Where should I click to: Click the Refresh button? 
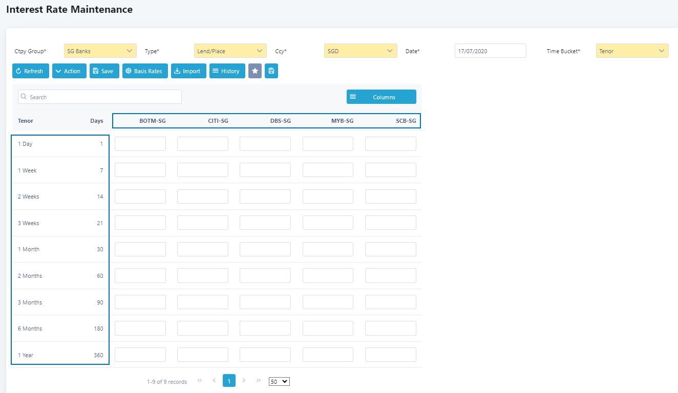[31, 71]
